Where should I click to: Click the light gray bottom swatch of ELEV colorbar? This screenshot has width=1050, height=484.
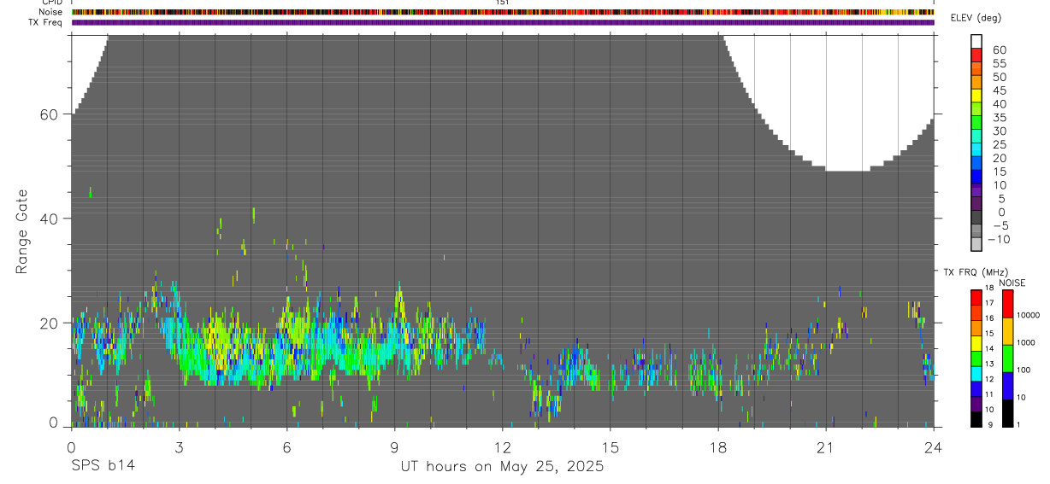tap(976, 244)
